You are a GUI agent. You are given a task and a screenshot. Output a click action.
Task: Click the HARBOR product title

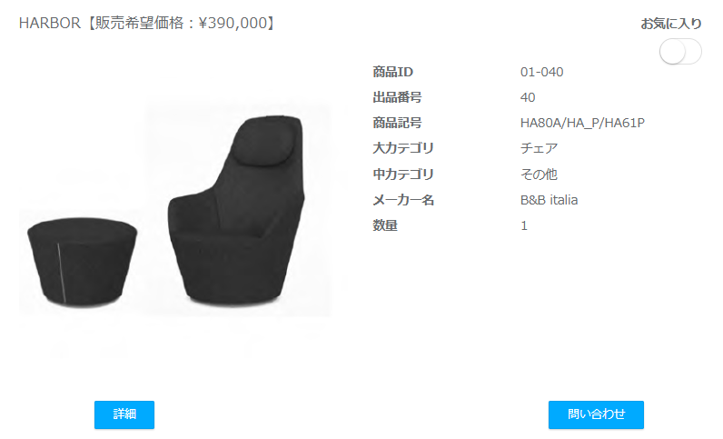tap(50, 23)
